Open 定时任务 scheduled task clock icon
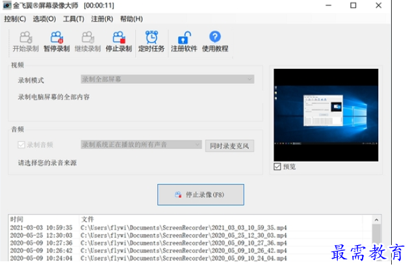Image resolution: width=410 pixels, height=273 pixels. pos(151,37)
